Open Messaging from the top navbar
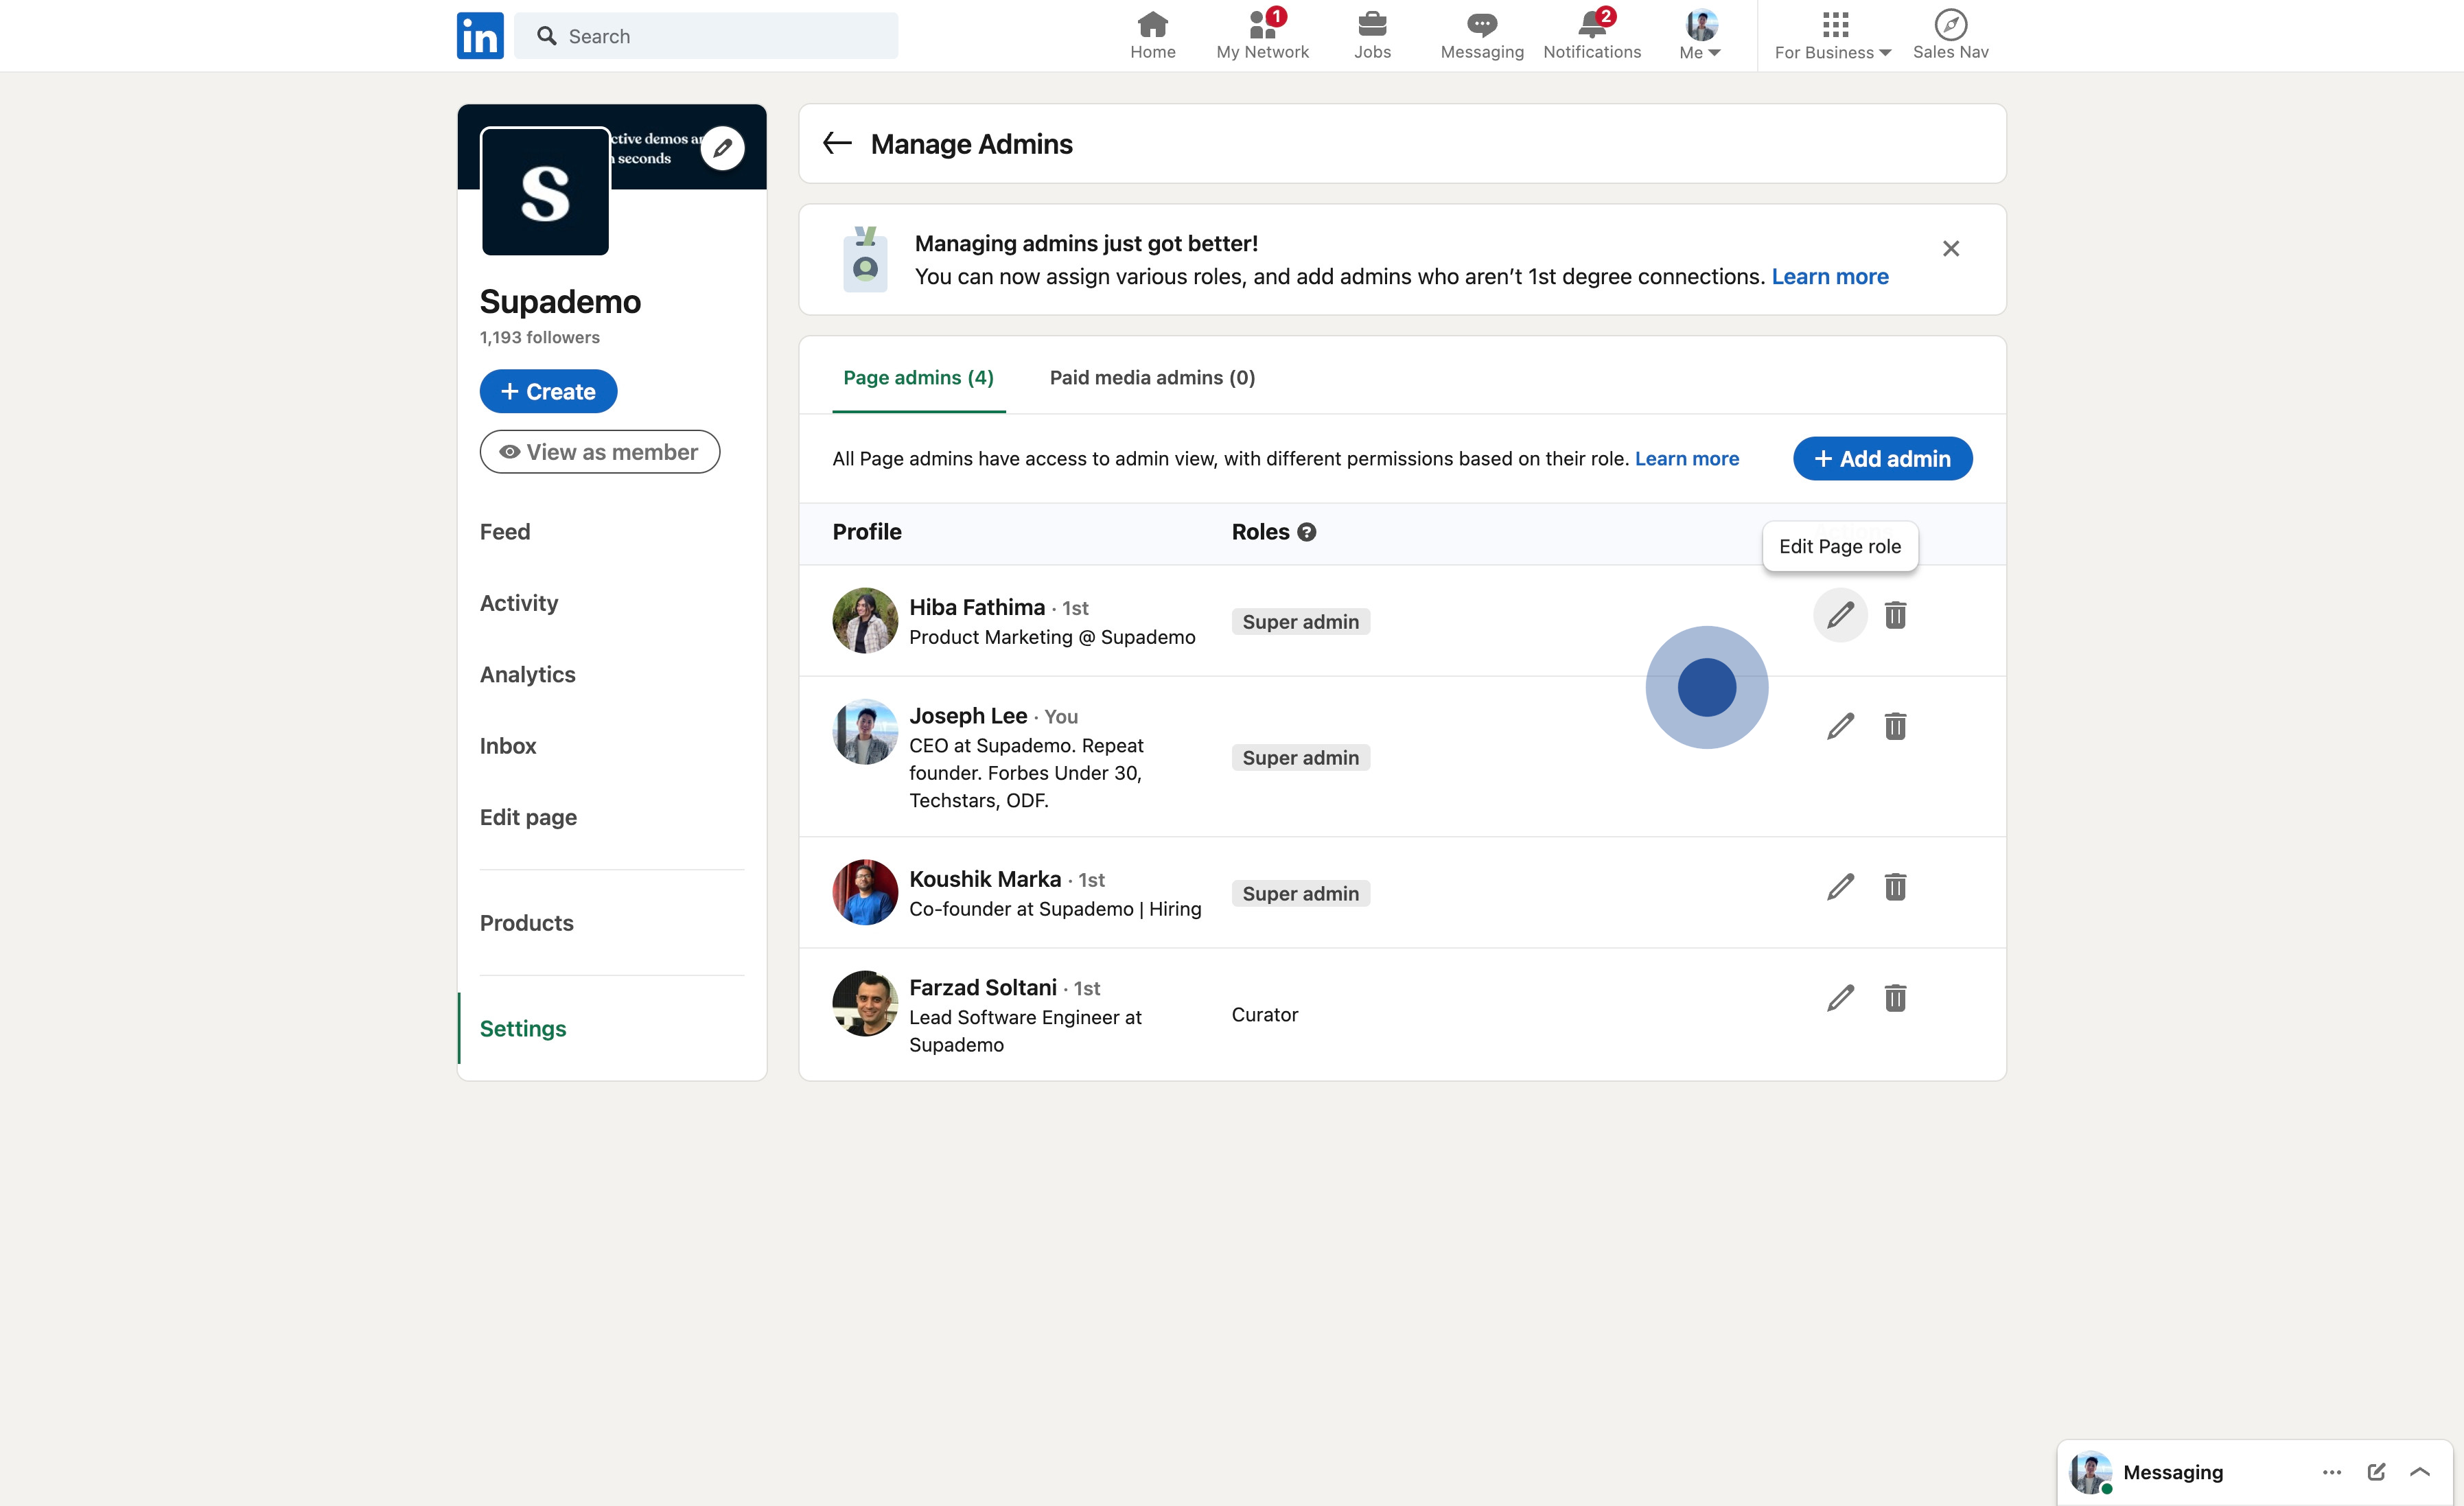This screenshot has height=1506, width=2464. [1482, 36]
